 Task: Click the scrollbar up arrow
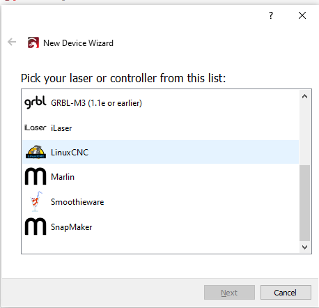[304, 96]
